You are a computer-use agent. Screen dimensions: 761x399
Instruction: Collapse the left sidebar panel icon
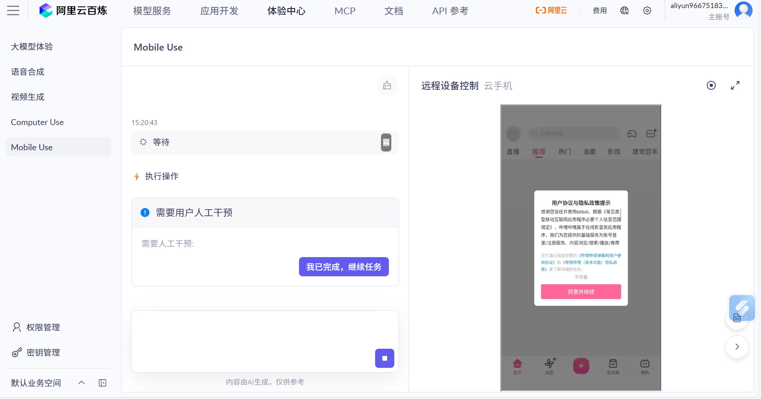(102, 383)
